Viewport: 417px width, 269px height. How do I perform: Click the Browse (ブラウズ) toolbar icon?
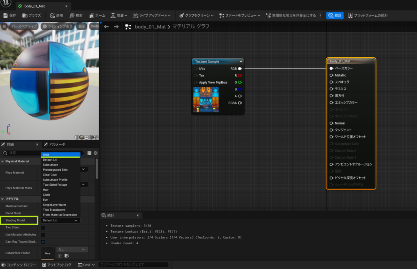point(31,15)
